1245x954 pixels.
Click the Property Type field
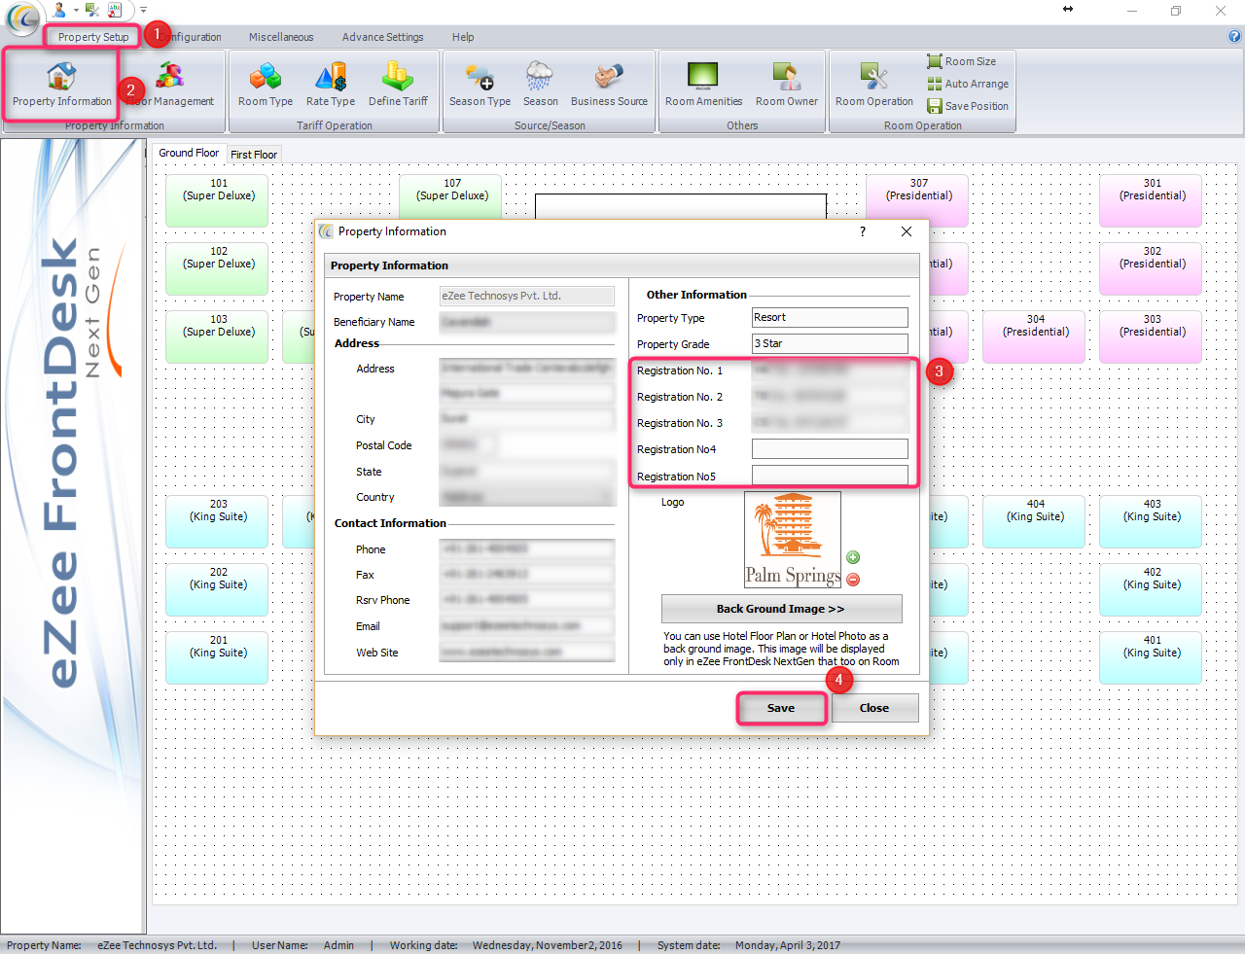point(830,317)
